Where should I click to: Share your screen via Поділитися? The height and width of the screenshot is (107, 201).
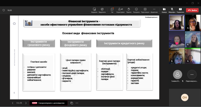coord(180,10)
